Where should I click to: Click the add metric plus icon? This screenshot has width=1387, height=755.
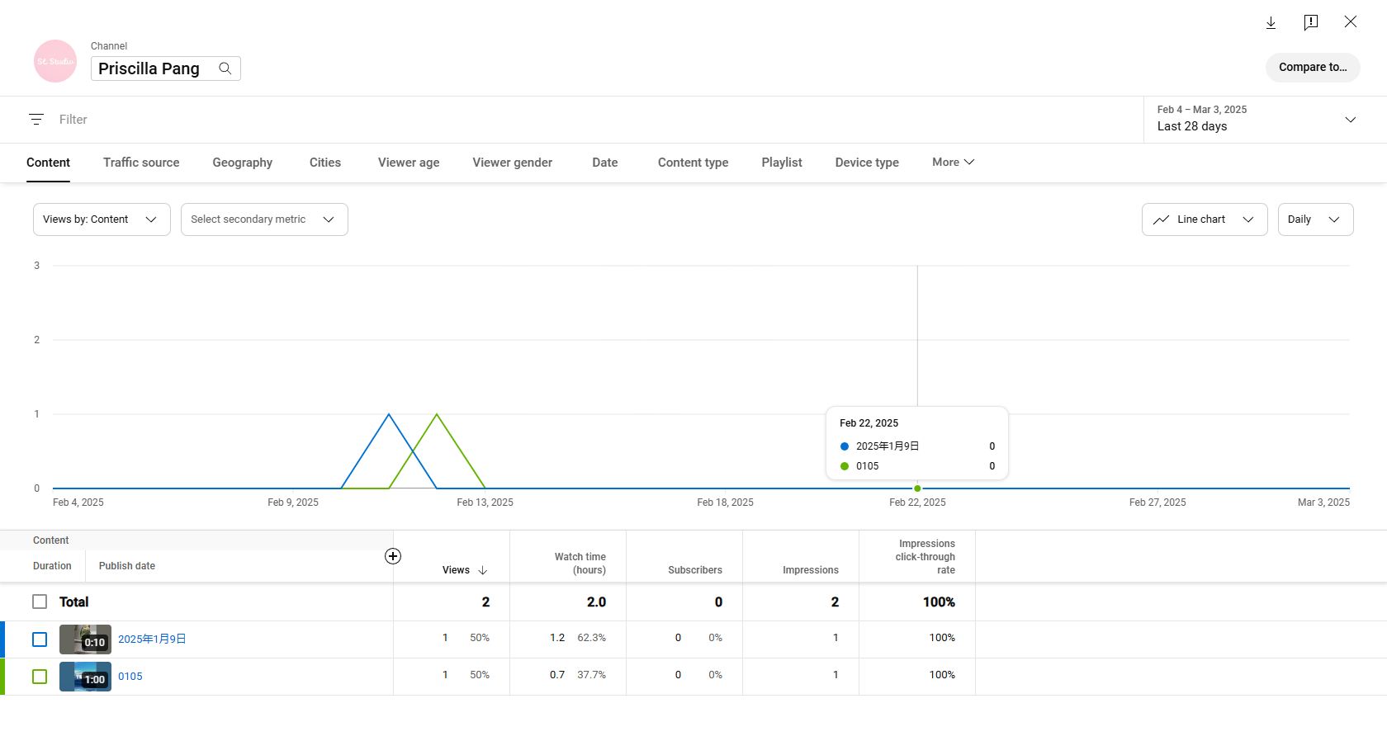pyautogui.click(x=393, y=556)
